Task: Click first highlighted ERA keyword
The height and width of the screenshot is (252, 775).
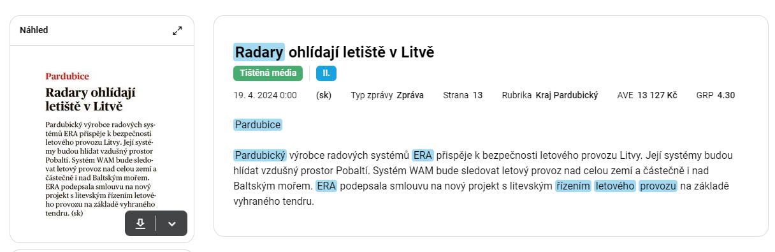Action: [x=423, y=155]
